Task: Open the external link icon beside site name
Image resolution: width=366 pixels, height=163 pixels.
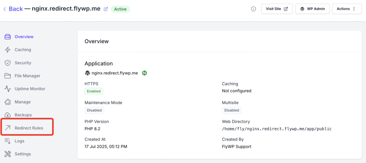Action: coord(106,9)
